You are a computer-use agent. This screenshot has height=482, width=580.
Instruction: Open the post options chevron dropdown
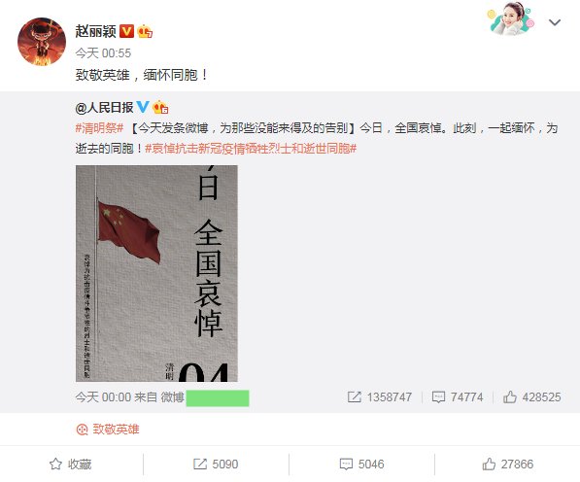click(555, 22)
